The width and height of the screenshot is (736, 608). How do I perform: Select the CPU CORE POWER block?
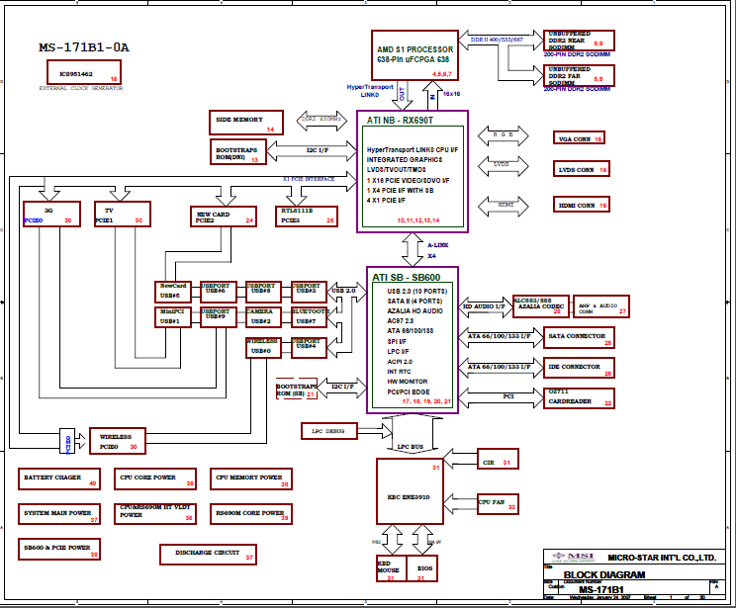coord(155,479)
